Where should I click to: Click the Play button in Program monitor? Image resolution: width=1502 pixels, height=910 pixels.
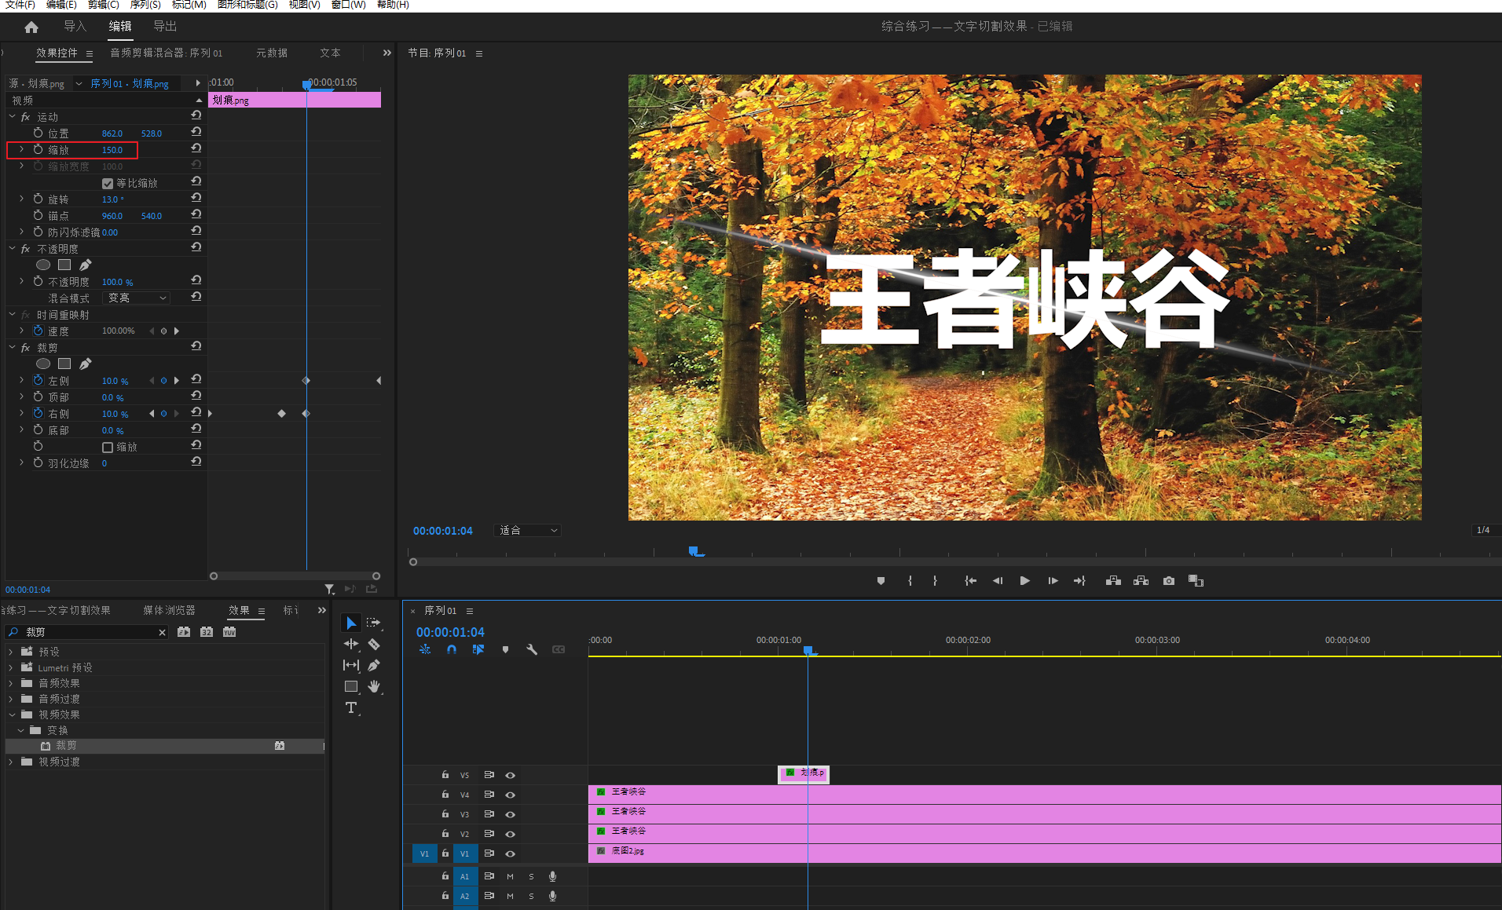(1024, 581)
